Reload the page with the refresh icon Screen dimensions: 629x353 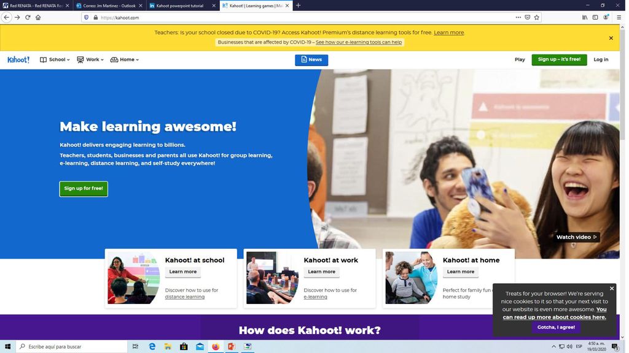[x=28, y=17]
